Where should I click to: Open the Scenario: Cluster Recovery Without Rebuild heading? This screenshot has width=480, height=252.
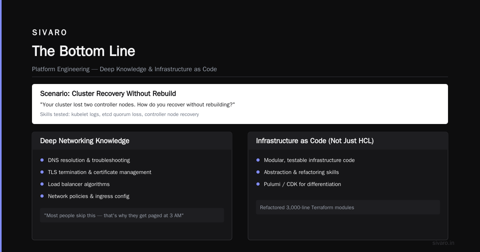[x=108, y=94]
